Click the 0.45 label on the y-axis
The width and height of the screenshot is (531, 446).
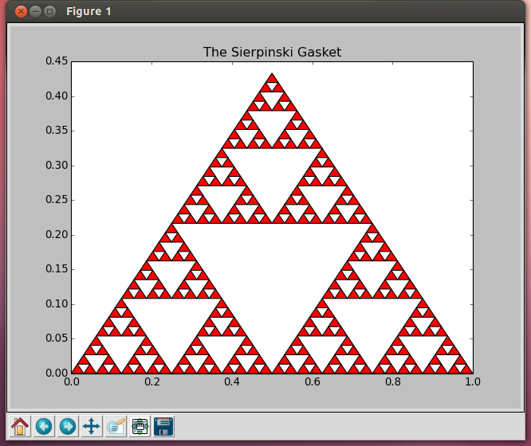coord(55,61)
